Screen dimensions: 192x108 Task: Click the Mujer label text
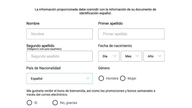(132, 78)
